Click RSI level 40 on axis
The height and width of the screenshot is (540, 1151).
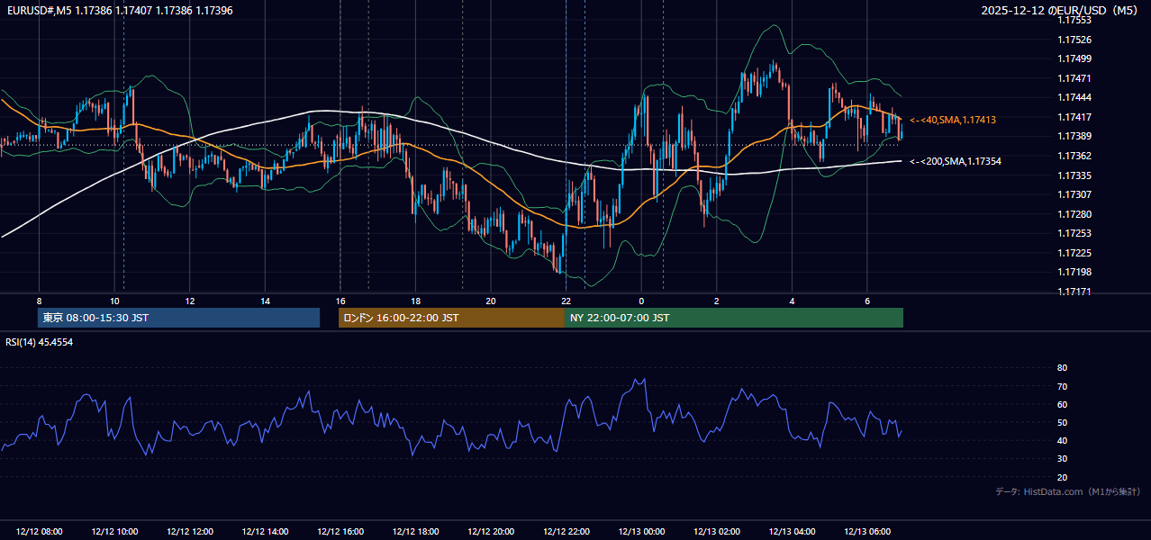click(1062, 440)
